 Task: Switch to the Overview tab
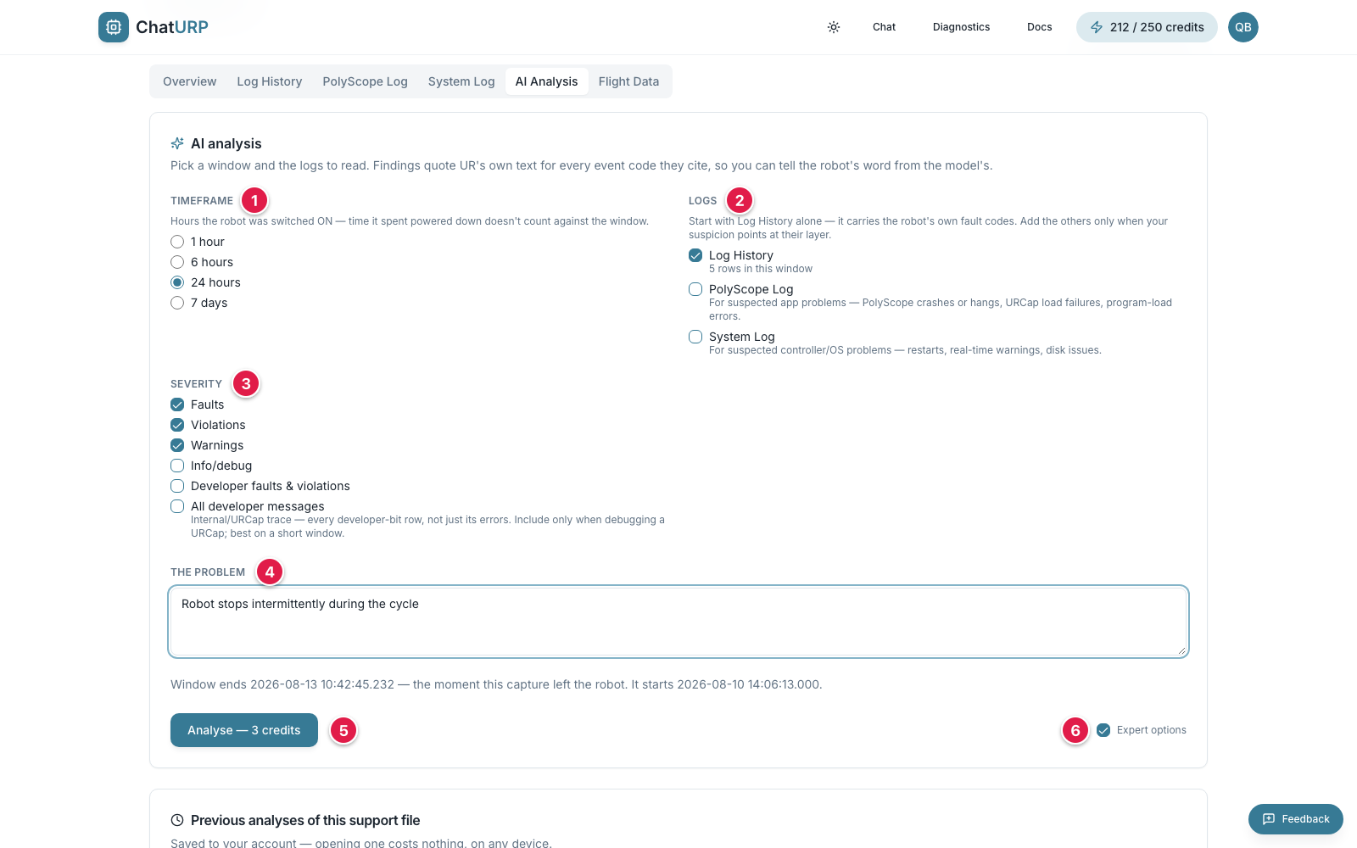pyautogui.click(x=190, y=81)
